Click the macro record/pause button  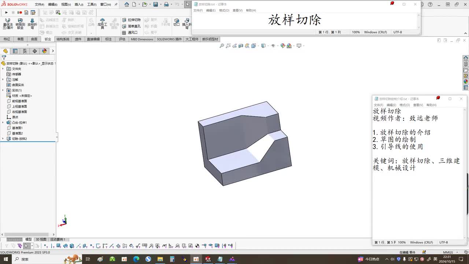tap(19, 12)
